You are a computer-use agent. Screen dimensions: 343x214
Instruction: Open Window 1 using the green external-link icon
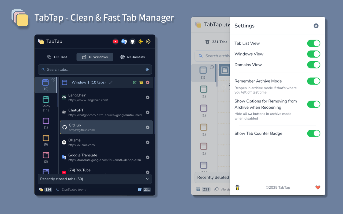135,82
